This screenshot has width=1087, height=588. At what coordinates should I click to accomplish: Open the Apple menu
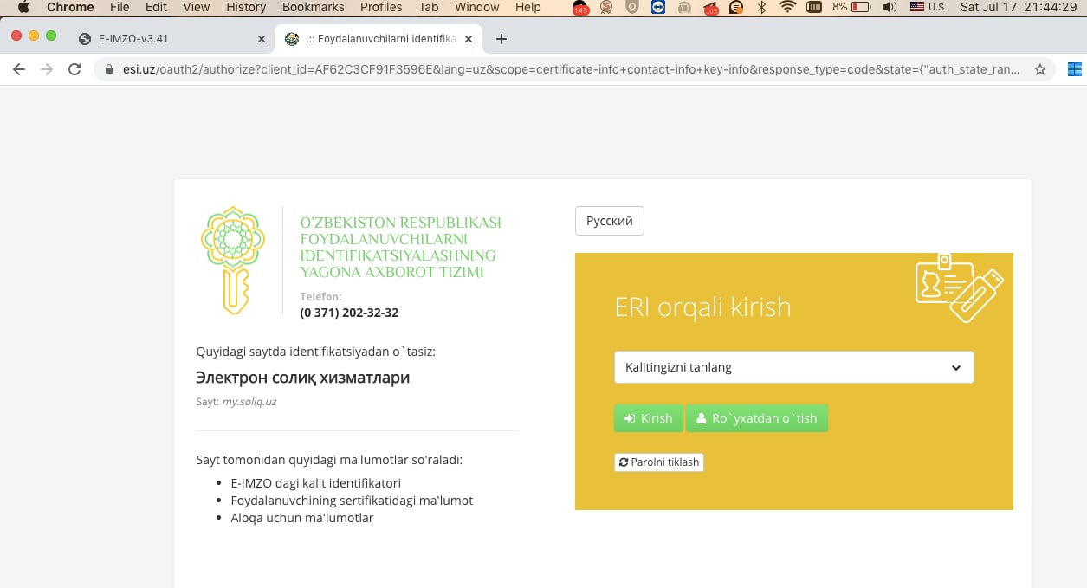point(23,7)
